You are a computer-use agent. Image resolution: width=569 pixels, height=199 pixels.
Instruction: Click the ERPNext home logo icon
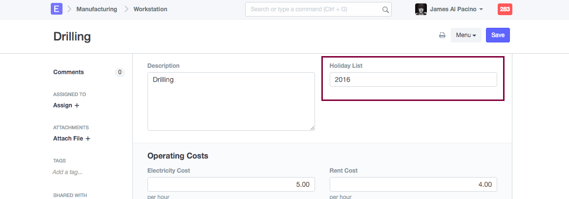(57, 9)
